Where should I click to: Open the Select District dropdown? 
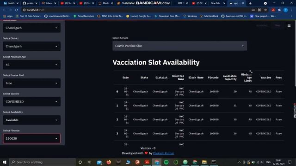coord(32,46)
